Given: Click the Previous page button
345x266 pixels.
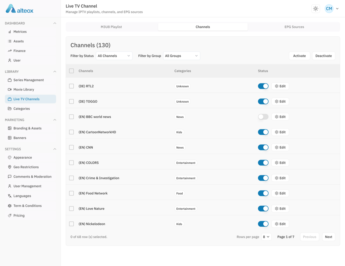Looking at the screenshot, I should (309, 237).
